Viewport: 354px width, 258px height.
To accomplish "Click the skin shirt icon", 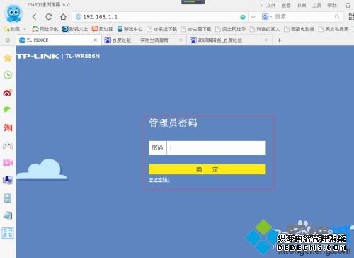I will pos(348,5).
